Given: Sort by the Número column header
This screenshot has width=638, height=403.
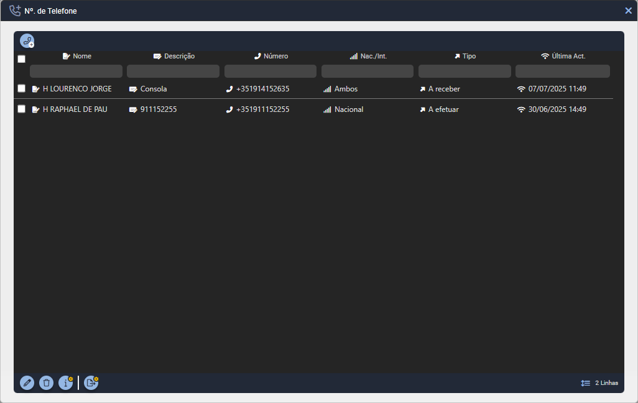Looking at the screenshot, I should (x=271, y=56).
